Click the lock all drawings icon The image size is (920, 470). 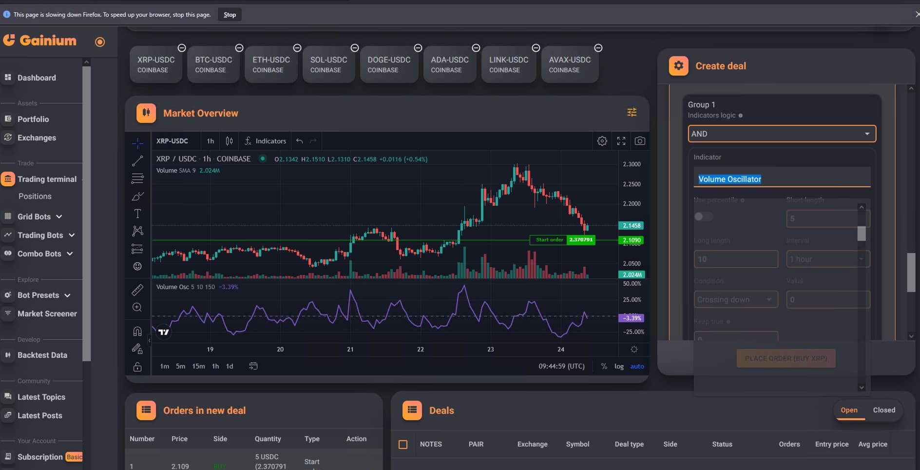point(138,367)
